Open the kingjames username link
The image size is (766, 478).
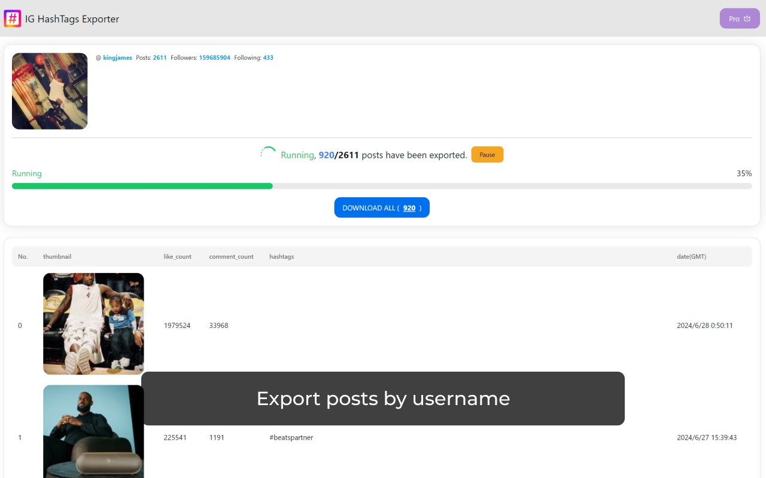click(x=117, y=58)
